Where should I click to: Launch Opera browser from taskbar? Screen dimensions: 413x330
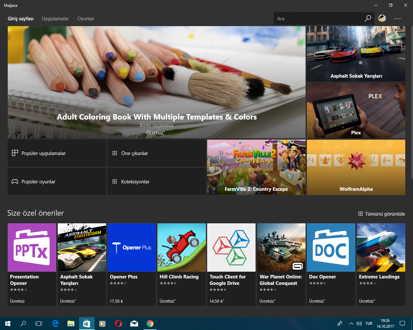pos(118,324)
